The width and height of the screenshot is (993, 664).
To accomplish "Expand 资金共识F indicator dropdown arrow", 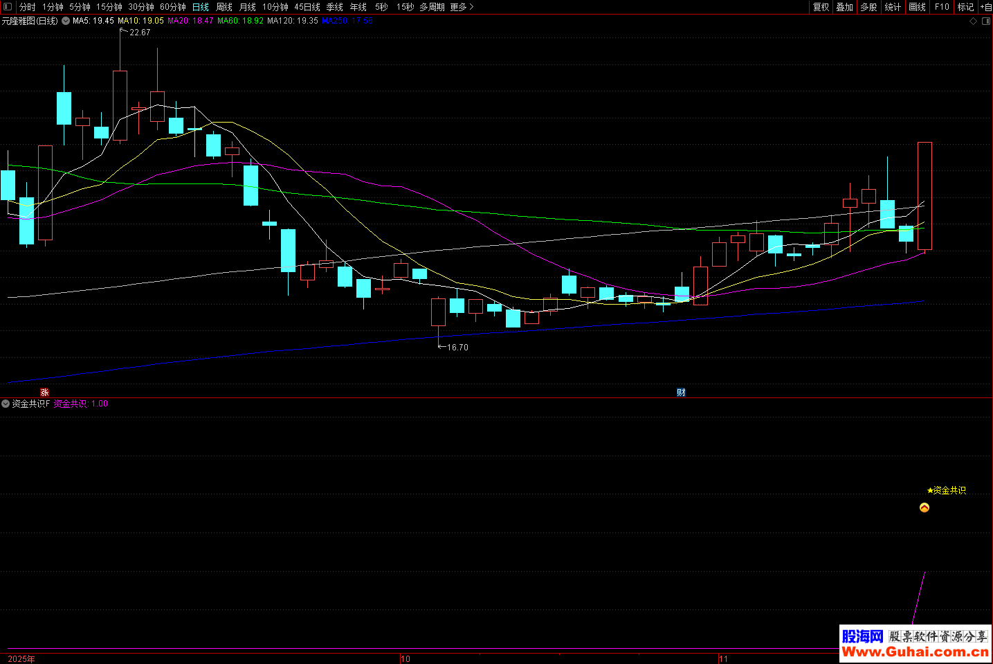I will pos(6,404).
